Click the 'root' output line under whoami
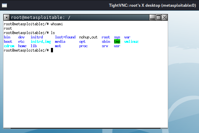The width and height of the screenshot is (199, 133). (x=8, y=28)
